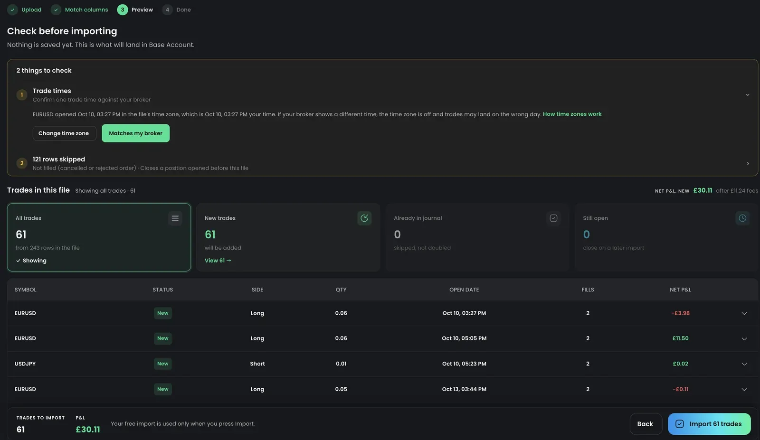Click the NET P&L column header

[x=680, y=290]
